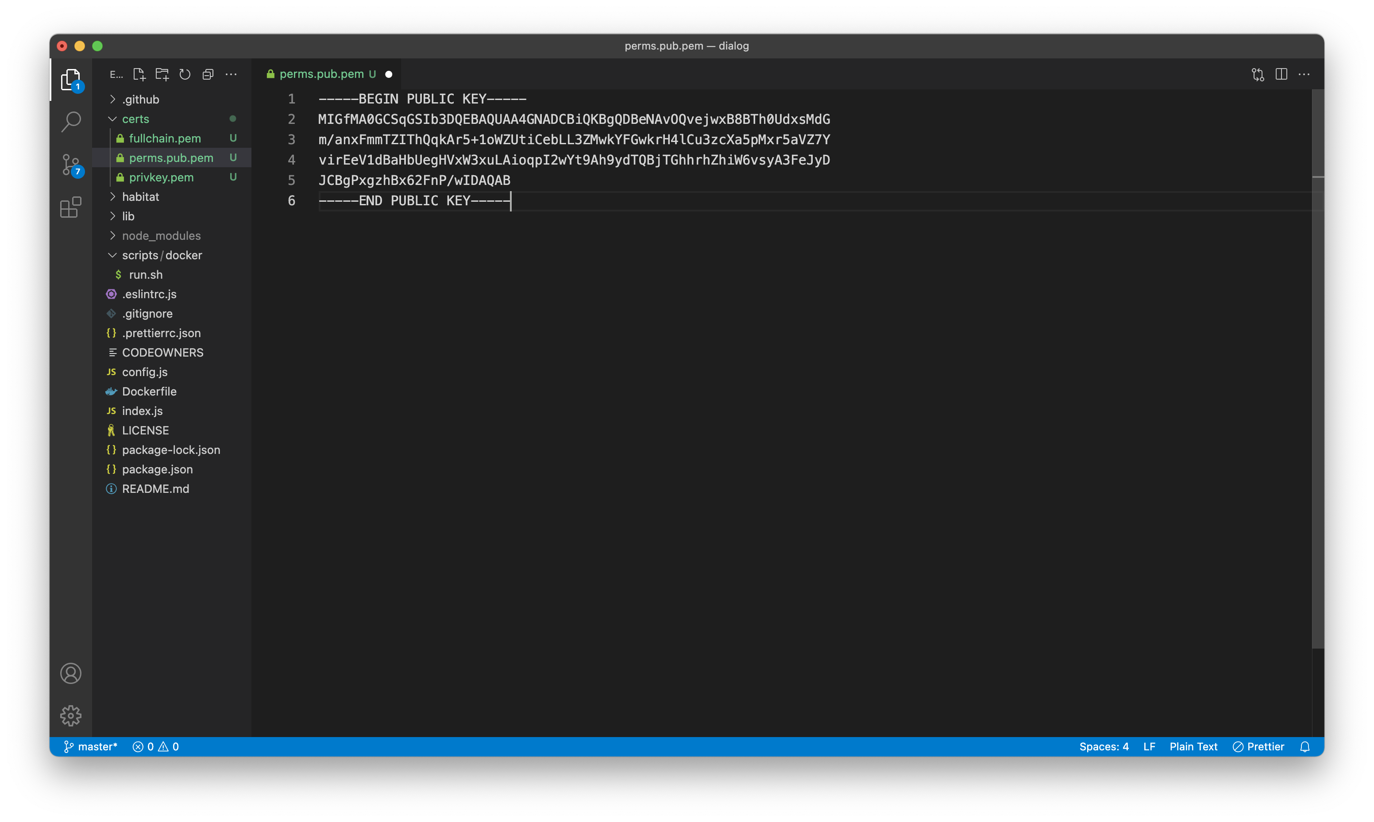This screenshot has width=1374, height=822.
Task: Collapse all folders in Explorer
Action: click(208, 74)
